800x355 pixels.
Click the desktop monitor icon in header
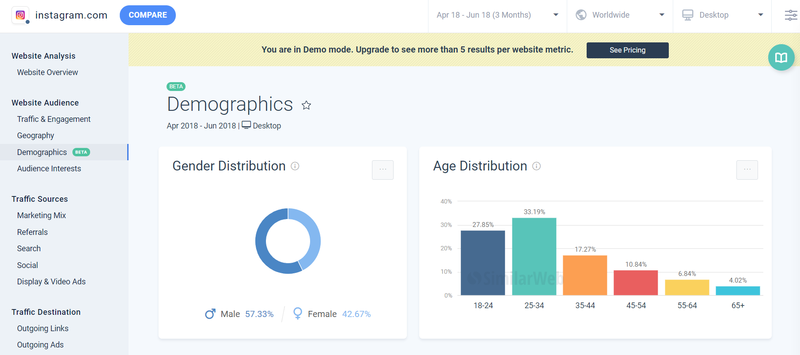coord(687,15)
